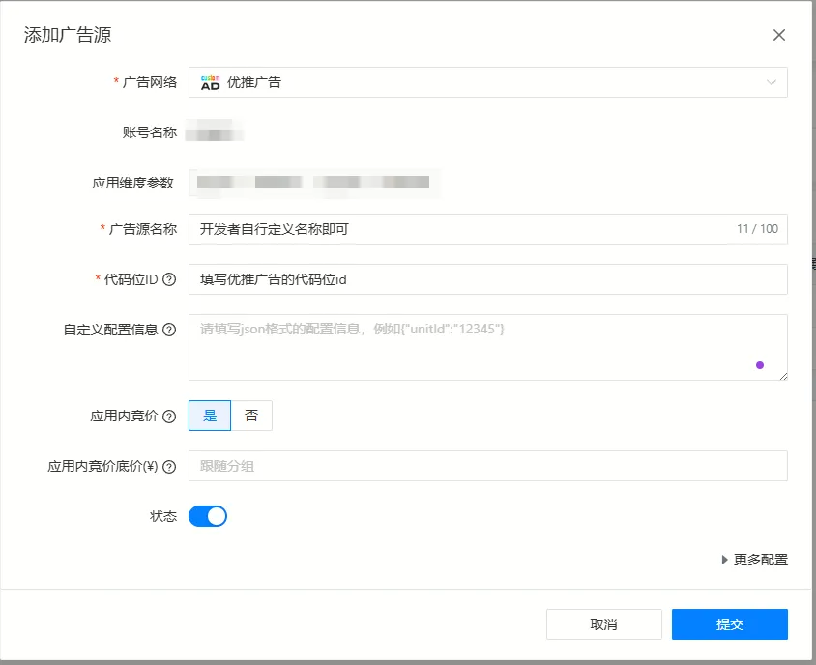This screenshot has height=665, width=816.
Task: Click the chevron arrow in 广告网络 selector
Action: point(771,83)
